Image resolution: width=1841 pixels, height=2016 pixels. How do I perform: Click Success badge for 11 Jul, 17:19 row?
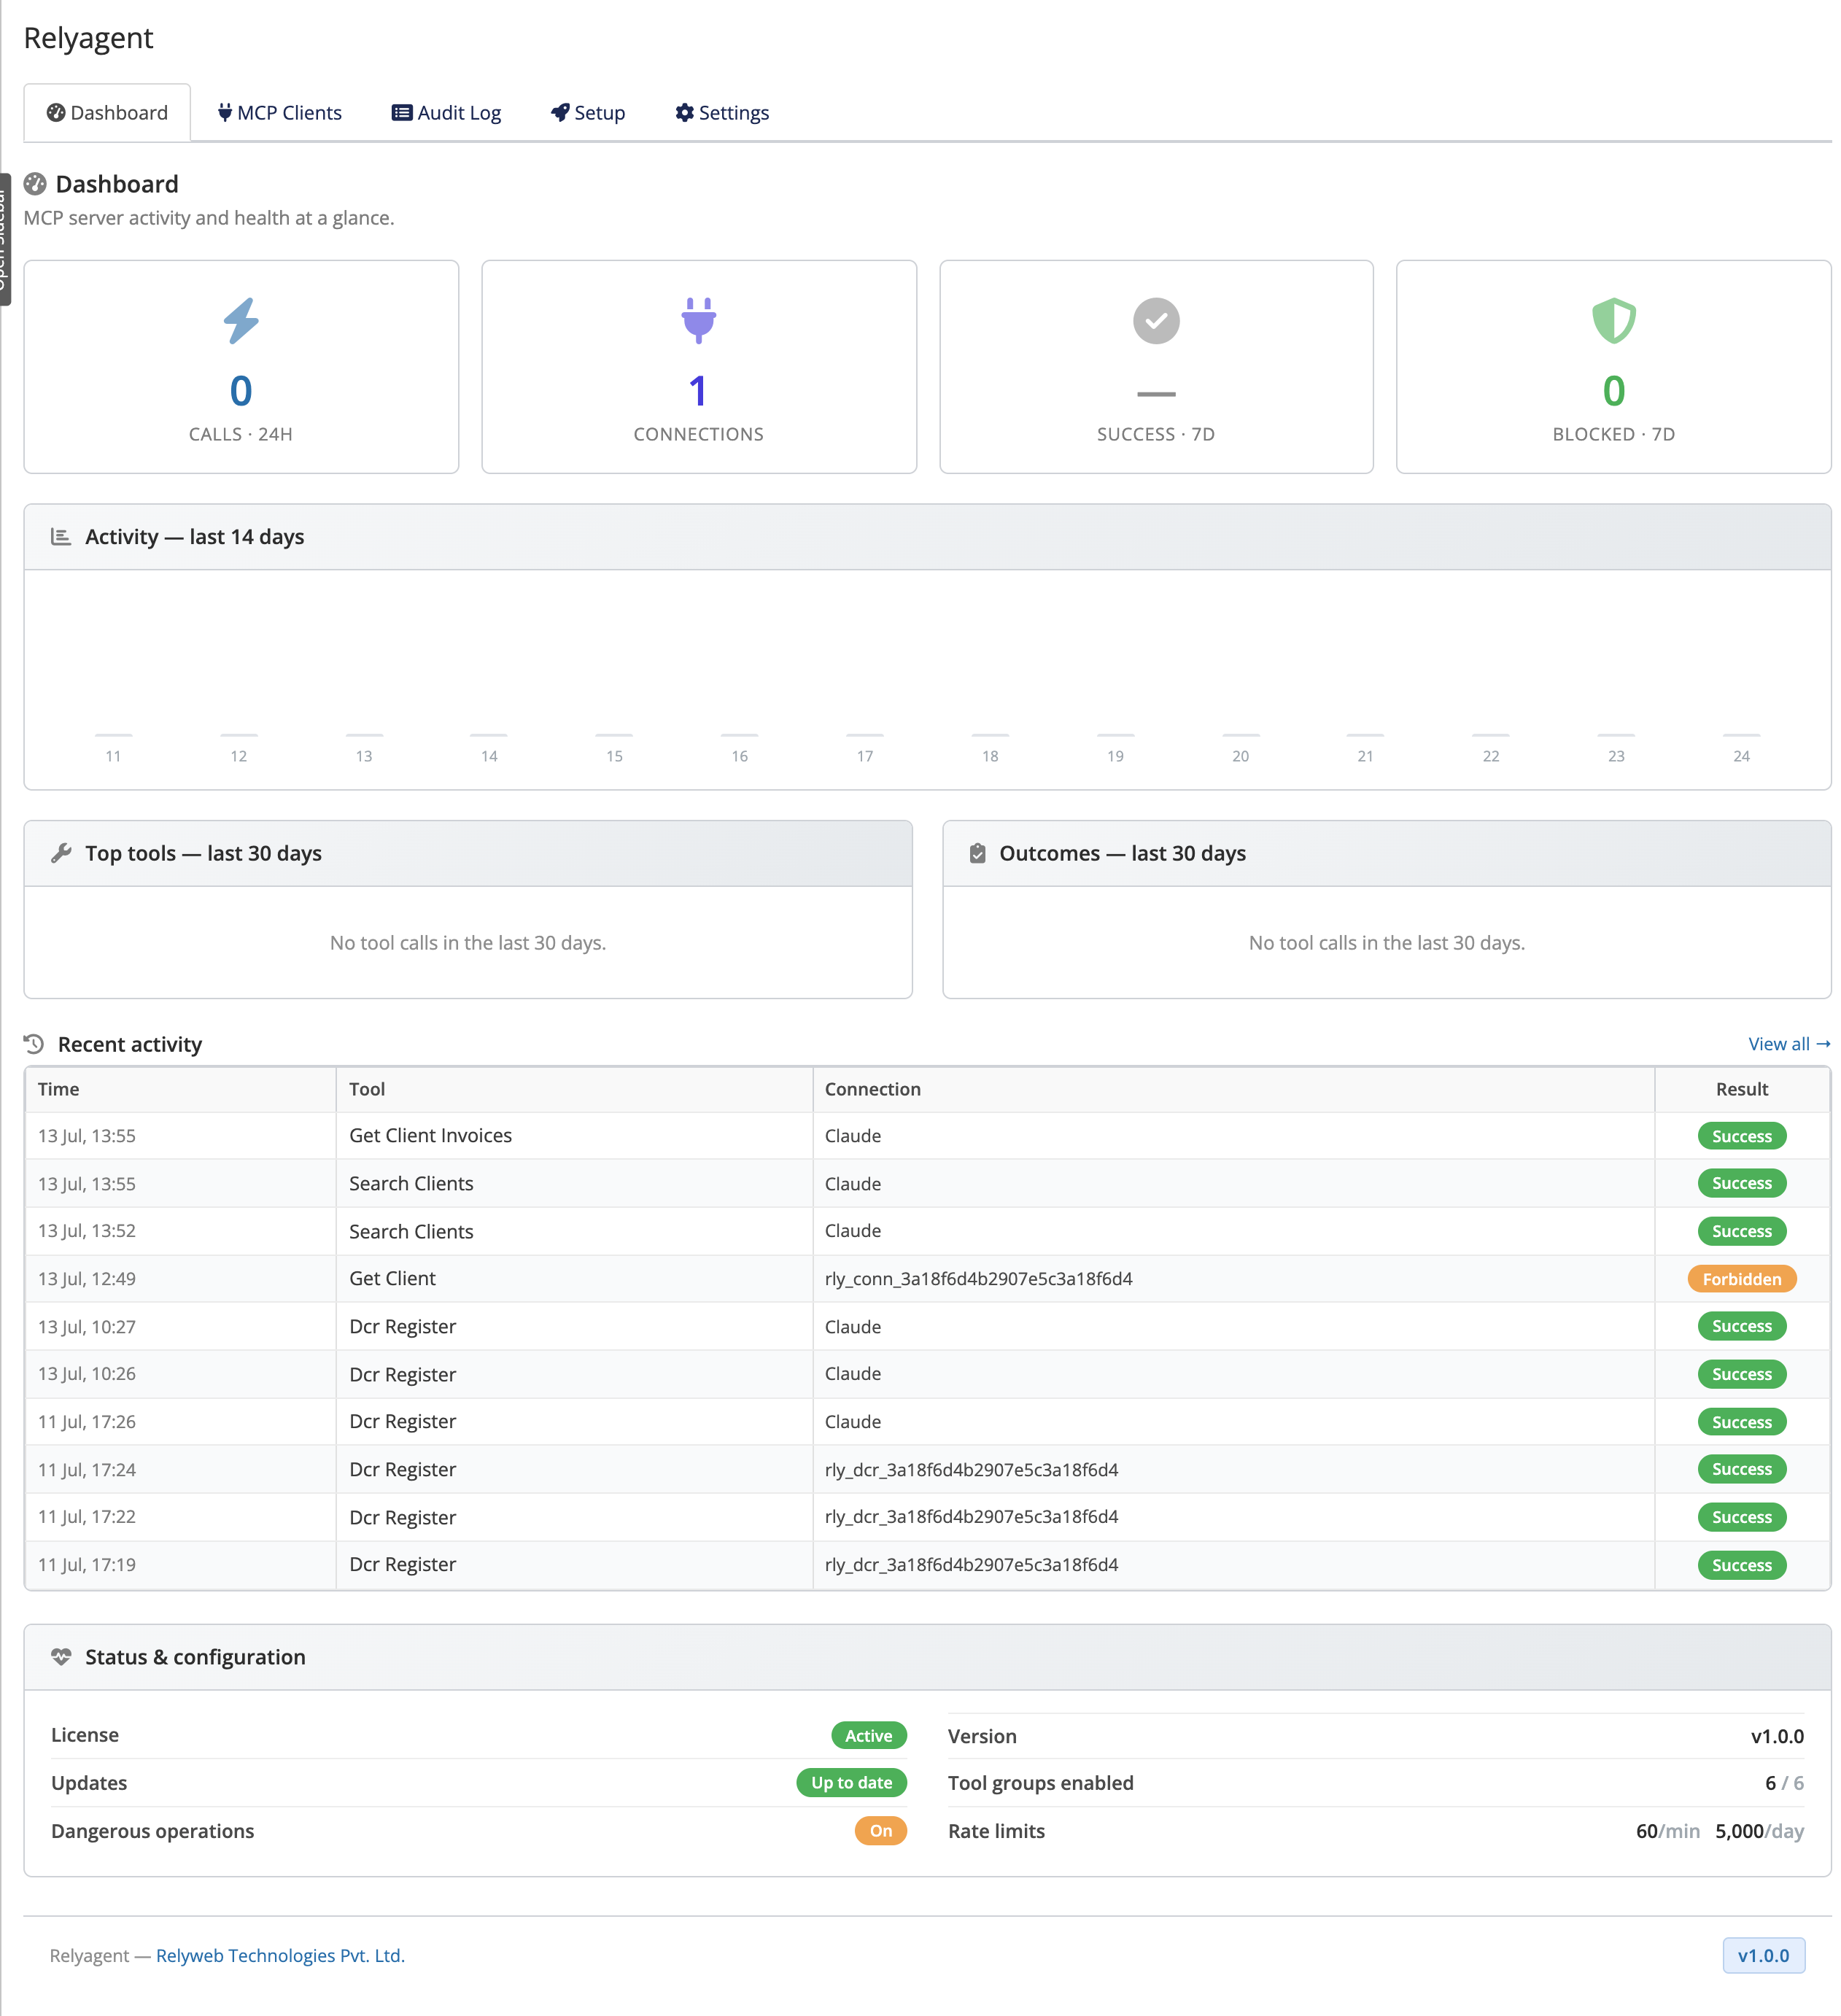pyautogui.click(x=1741, y=1565)
